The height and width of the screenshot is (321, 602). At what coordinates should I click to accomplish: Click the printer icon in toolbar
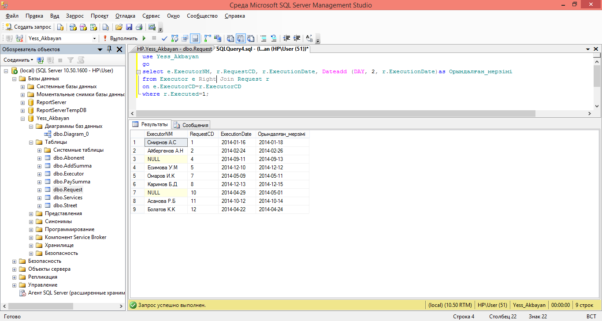tap(139, 27)
